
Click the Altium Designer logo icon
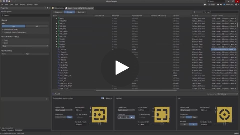tap(1, 1)
